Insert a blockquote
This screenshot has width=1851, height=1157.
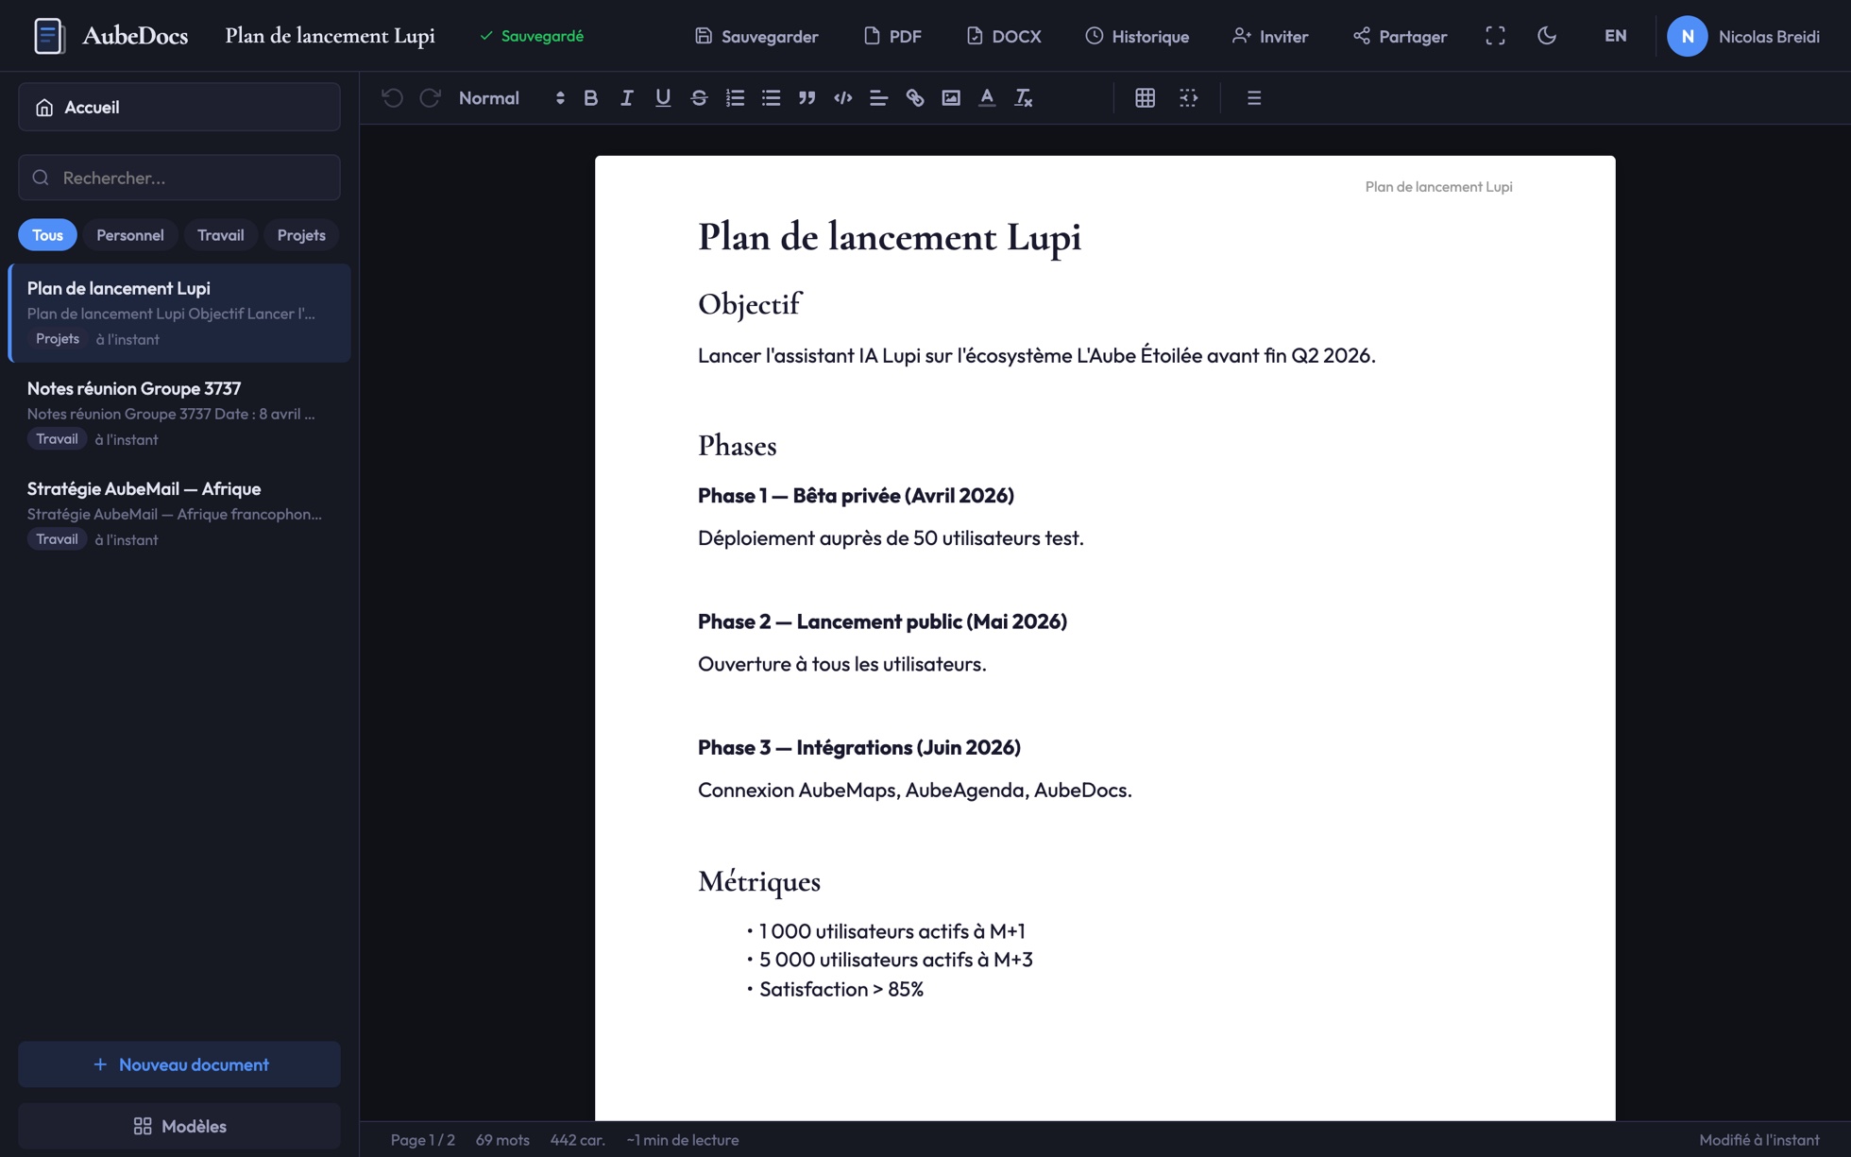[x=807, y=98]
